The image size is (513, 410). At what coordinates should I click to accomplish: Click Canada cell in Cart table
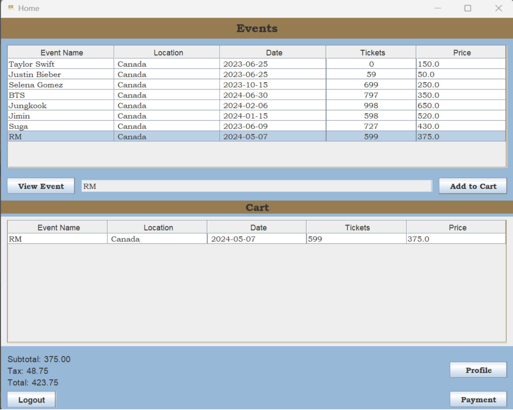(x=157, y=239)
